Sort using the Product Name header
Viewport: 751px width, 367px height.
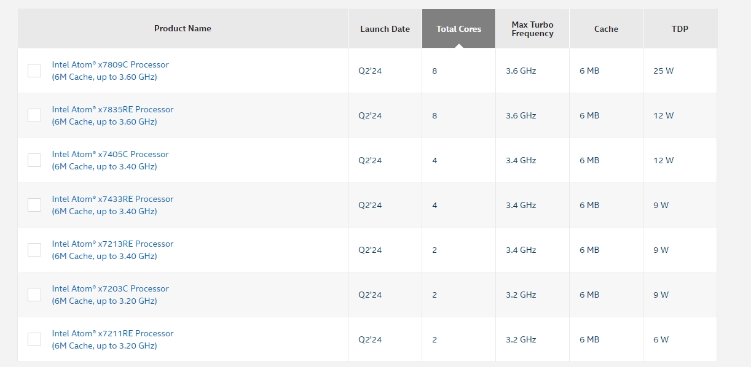point(183,28)
